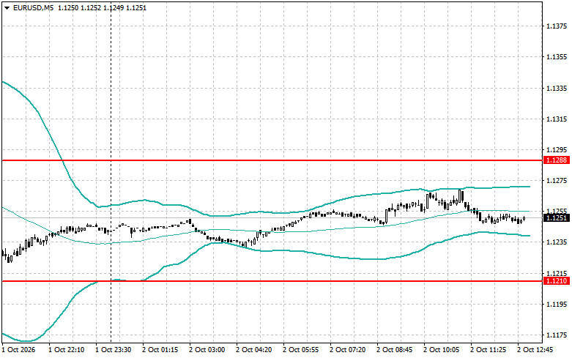The height and width of the screenshot is (358, 572).
Task: Click the 2 Oct 05:55 time label
Action: (x=300, y=350)
